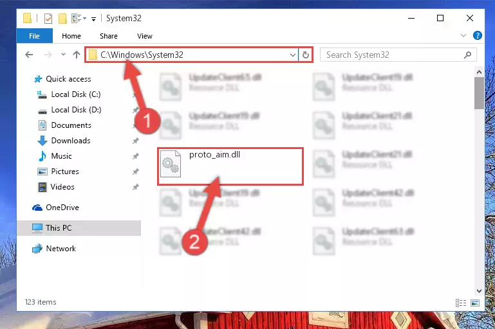Click the Forward navigation arrow
The width and height of the screenshot is (495, 329).
(48, 55)
